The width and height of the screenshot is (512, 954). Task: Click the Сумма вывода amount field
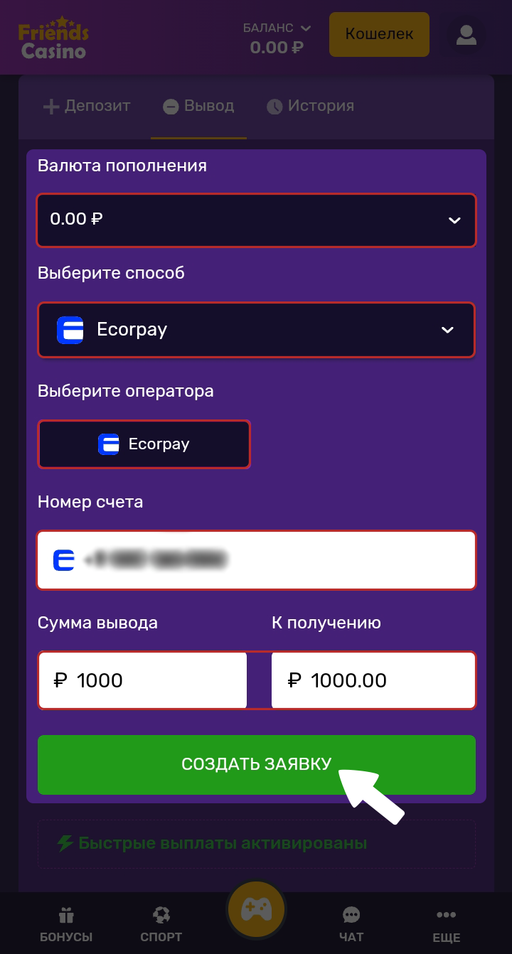coord(142,680)
